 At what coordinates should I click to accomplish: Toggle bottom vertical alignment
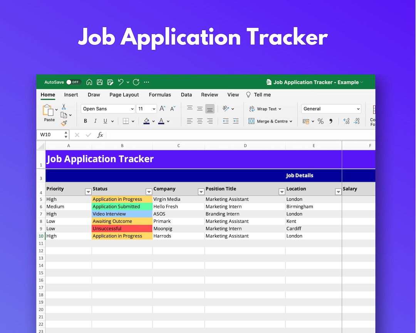[x=210, y=109]
